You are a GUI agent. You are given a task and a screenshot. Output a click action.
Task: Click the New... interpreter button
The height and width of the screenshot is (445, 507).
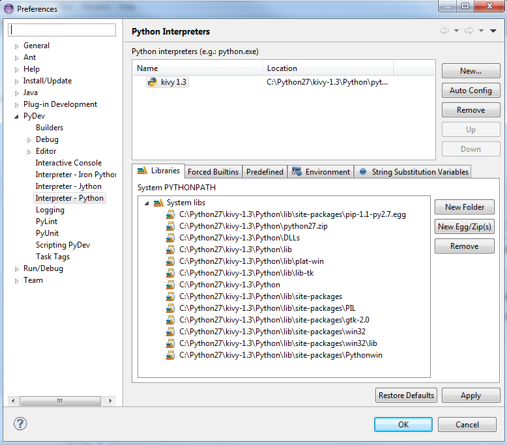[471, 71]
